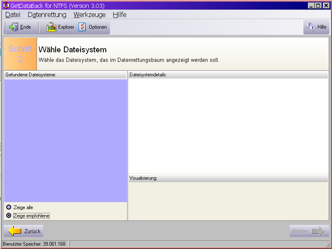Select the Zeige empfohlene radio button
This screenshot has height=249, width=332.
pos(9,215)
